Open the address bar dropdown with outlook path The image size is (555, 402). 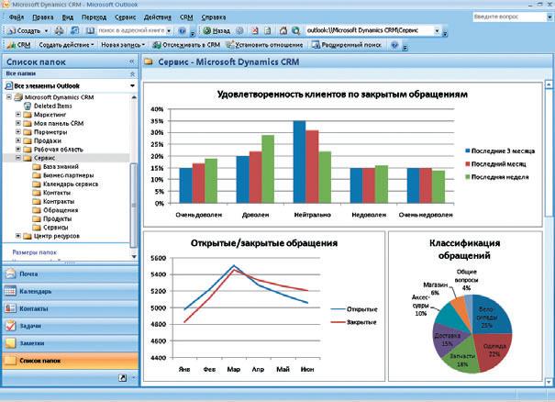(438, 31)
